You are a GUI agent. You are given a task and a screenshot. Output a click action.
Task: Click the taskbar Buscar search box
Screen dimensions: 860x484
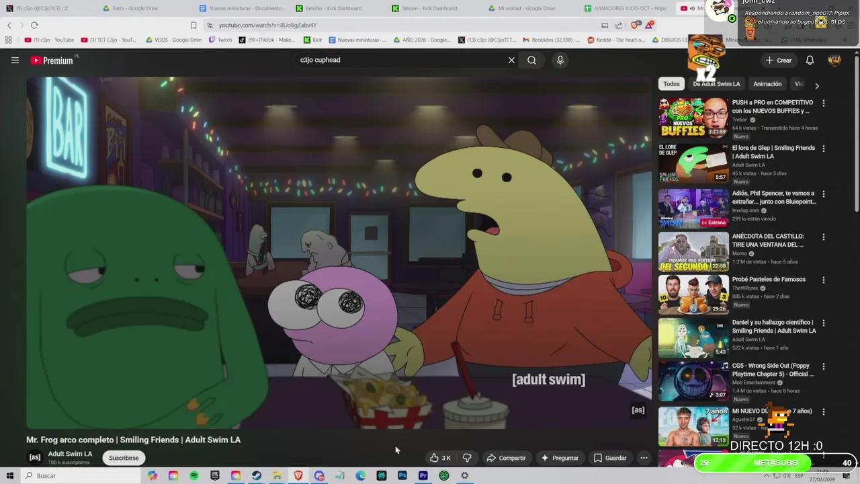pos(81,475)
